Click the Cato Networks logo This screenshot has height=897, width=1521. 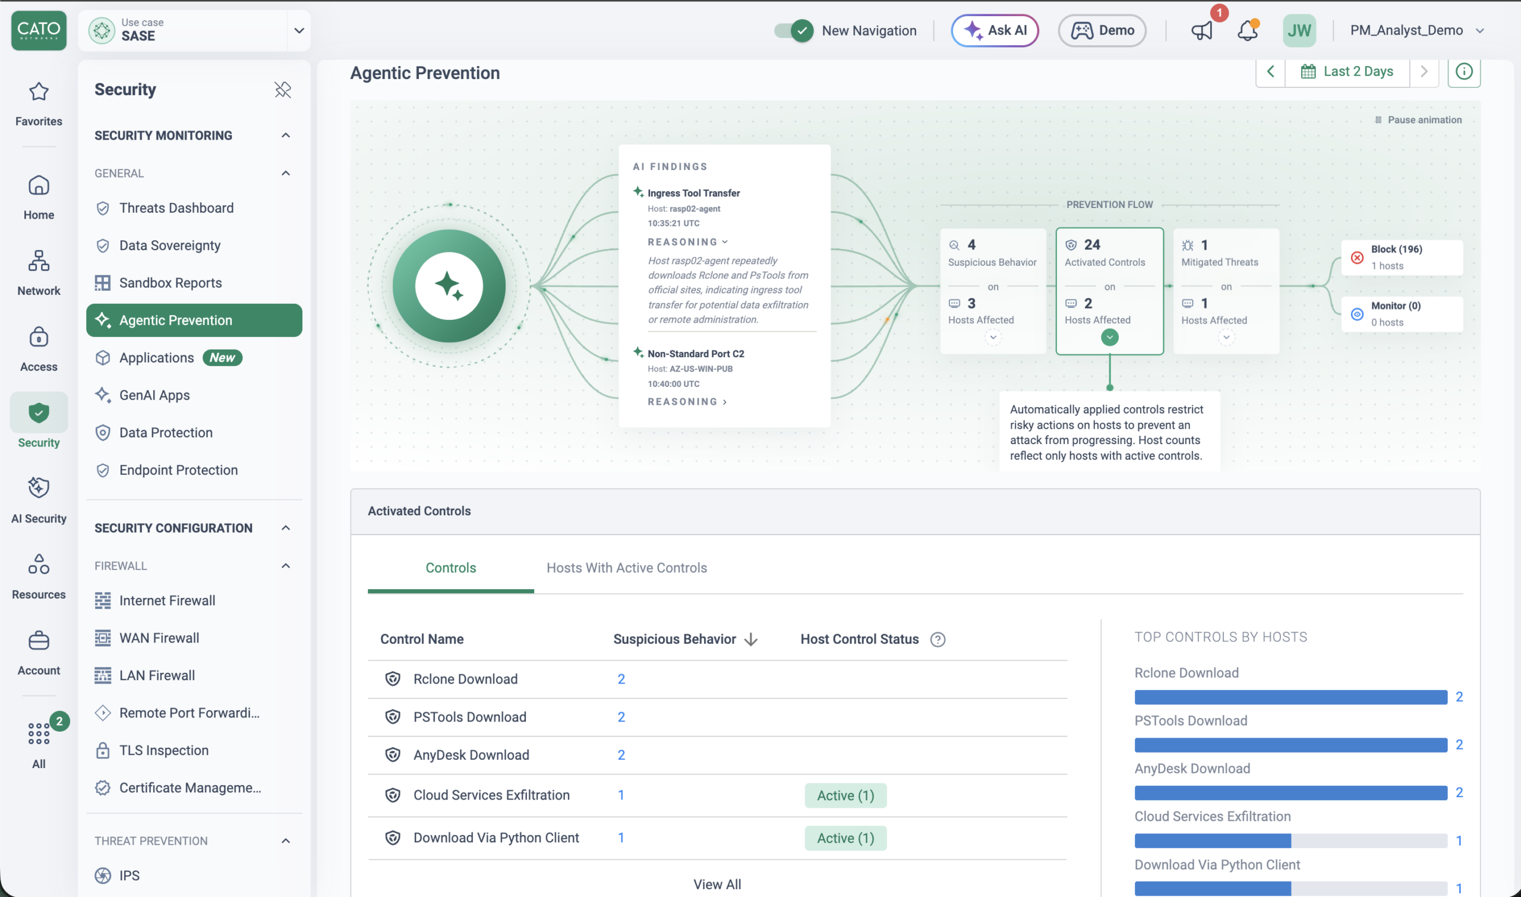pyautogui.click(x=39, y=30)
